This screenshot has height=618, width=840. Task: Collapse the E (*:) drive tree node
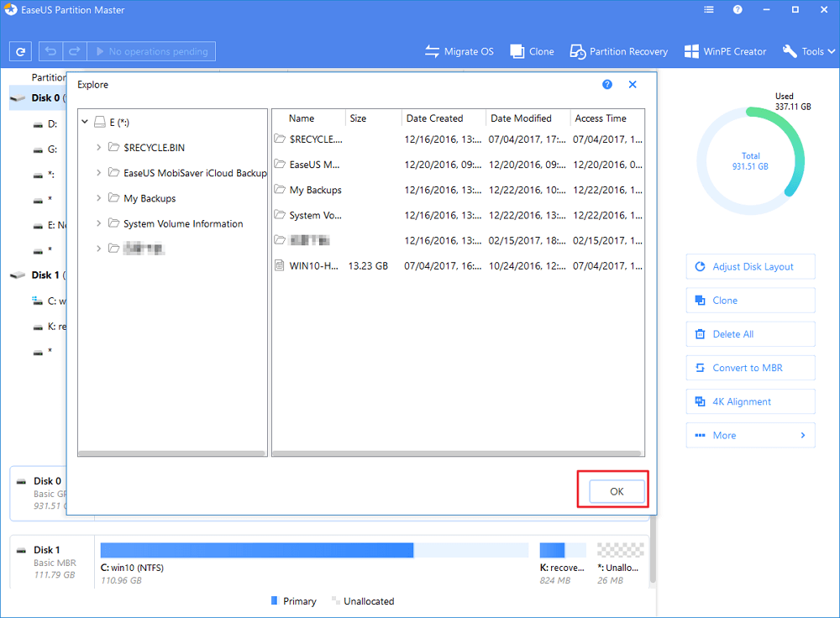(x=85, y=122)
